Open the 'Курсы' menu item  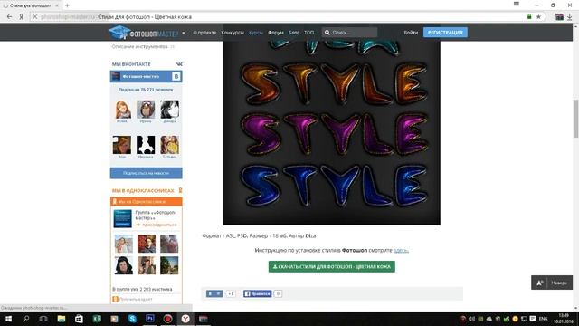[255, 33]
